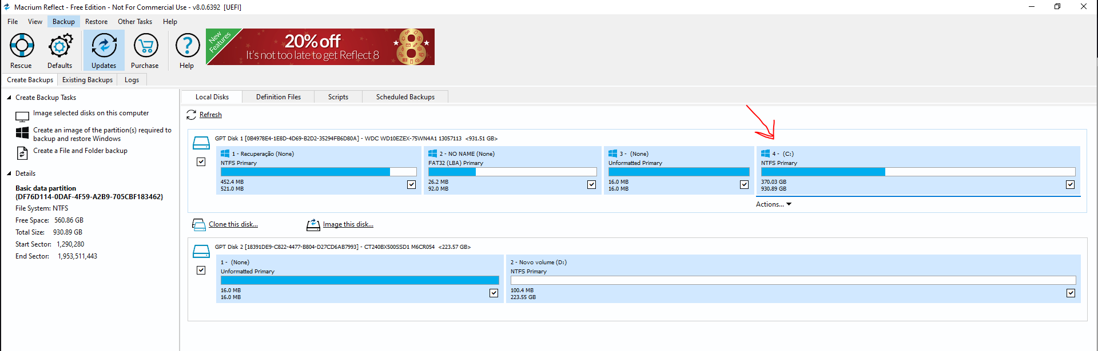Open the View menu
The image size is (1098, 351).
pos(35,22)
